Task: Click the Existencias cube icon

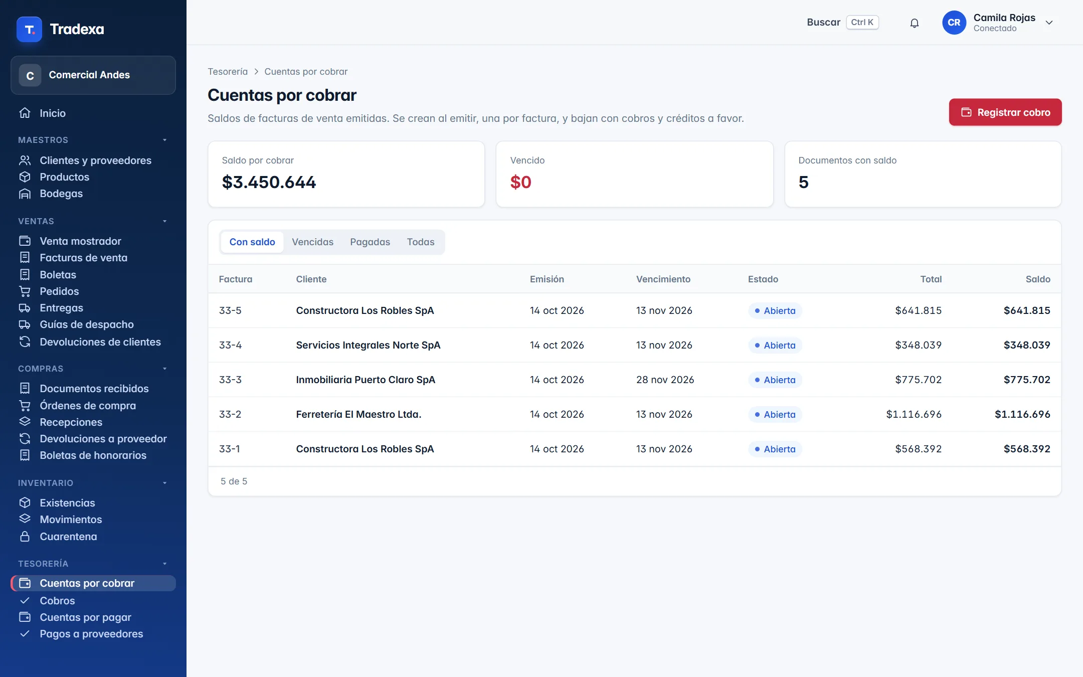Action: click(25, 502)
